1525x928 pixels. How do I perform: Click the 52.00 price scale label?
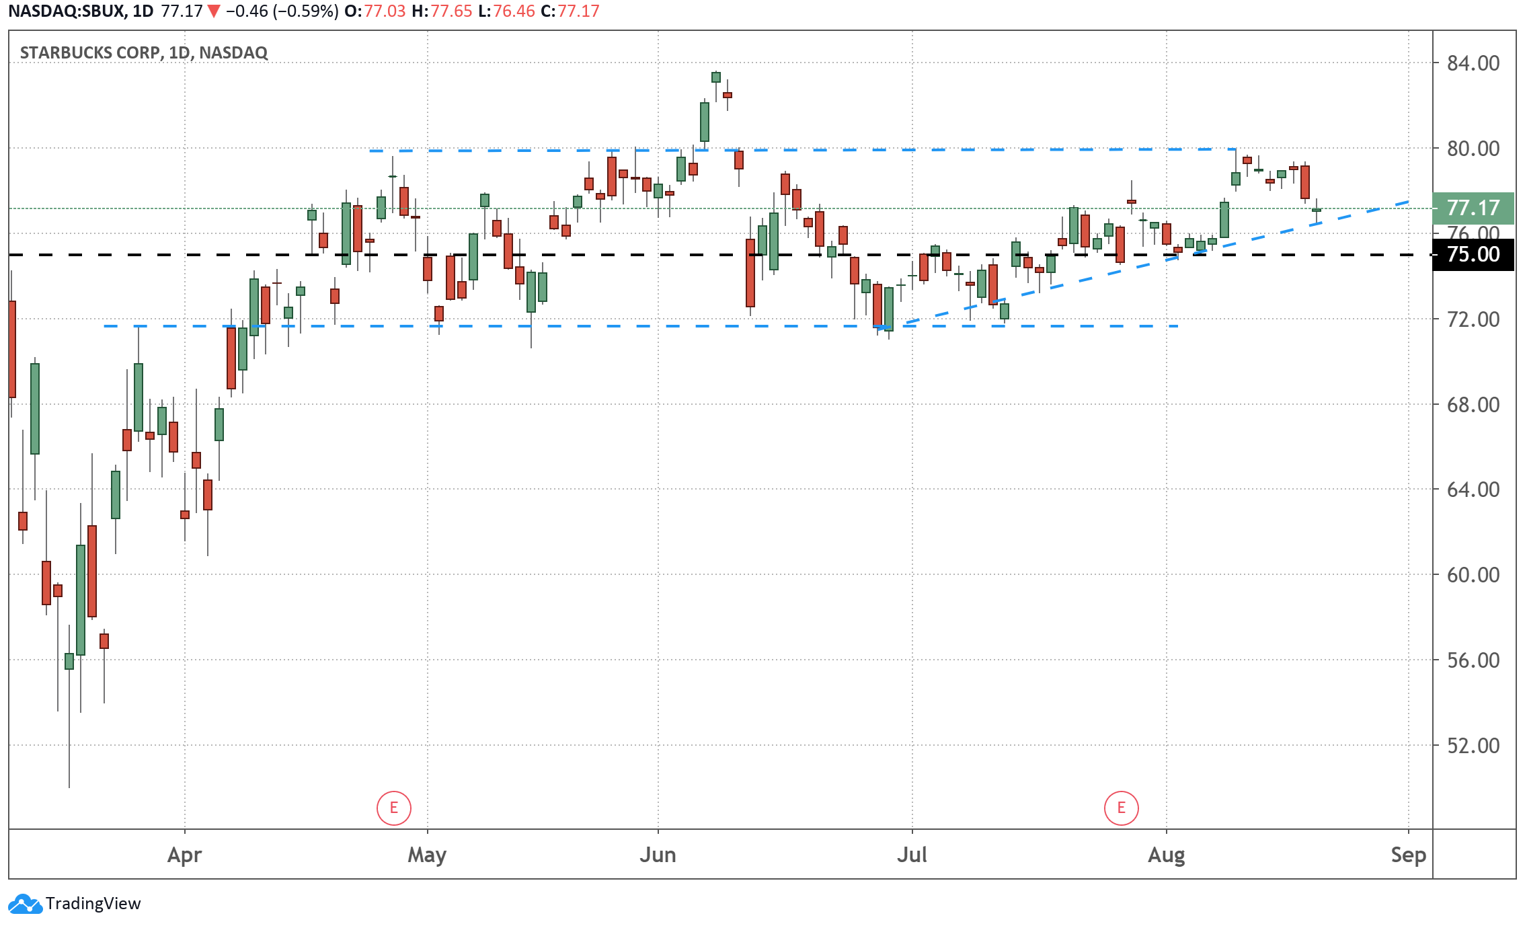click(x=1473, y=745)
